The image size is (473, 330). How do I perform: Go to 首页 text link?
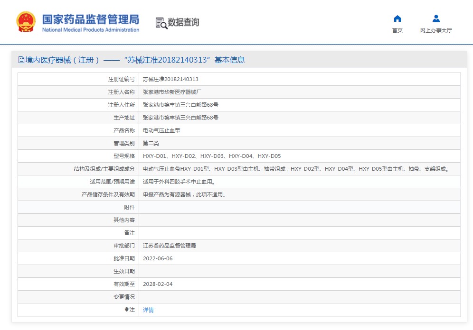(x=397, y=30)
